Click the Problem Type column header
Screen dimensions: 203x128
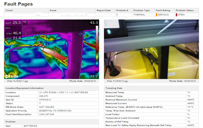(142, 10)
